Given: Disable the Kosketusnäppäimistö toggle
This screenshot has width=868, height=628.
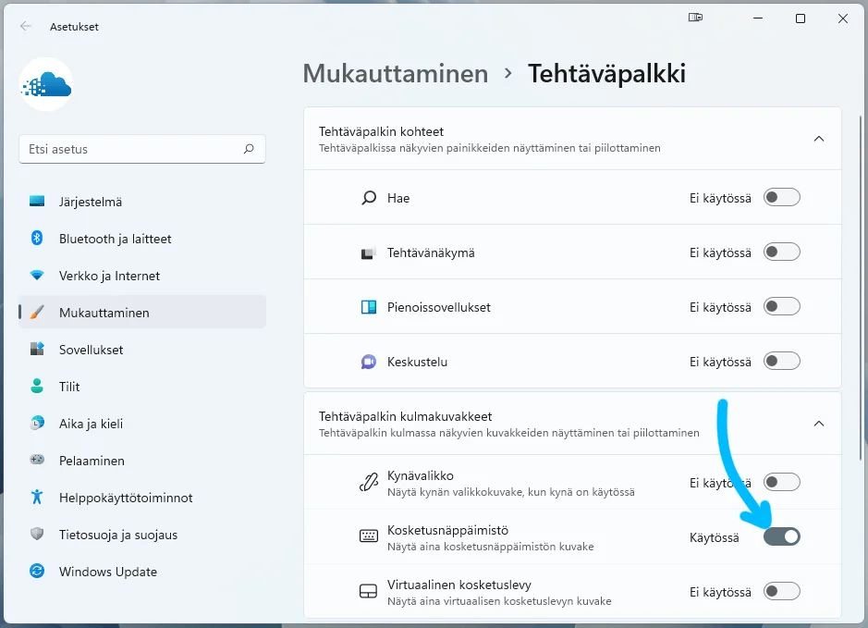Looking at the screenshot, I should [x=781, y=536].
